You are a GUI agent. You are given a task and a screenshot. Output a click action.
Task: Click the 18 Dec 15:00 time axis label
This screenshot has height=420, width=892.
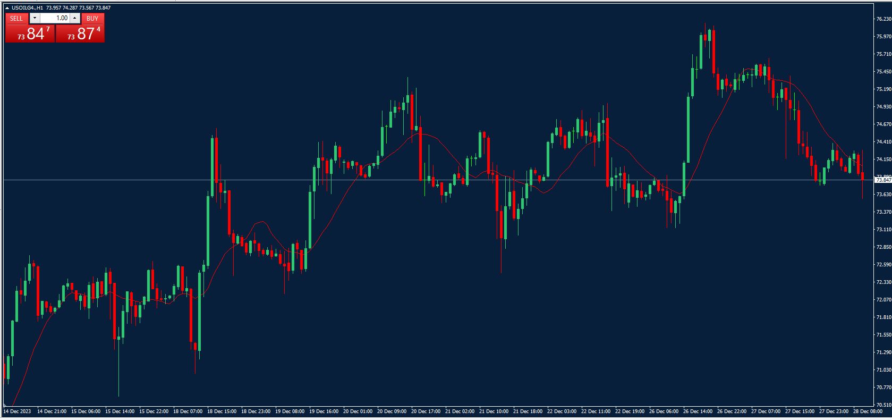point(222,411)
